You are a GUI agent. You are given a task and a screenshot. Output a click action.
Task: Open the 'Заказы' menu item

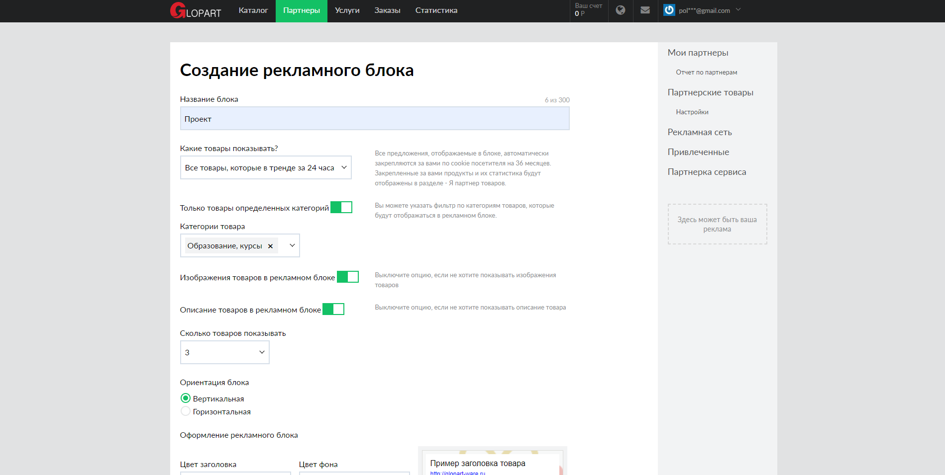point(387,10)
